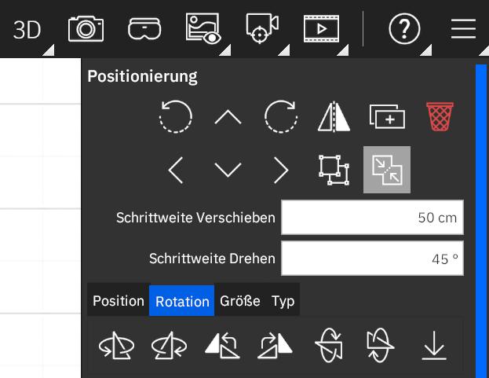Roll object backward around horizontal axis
Image resolution: width=489 pixels, height=378 pixels.
pos(380,345)
